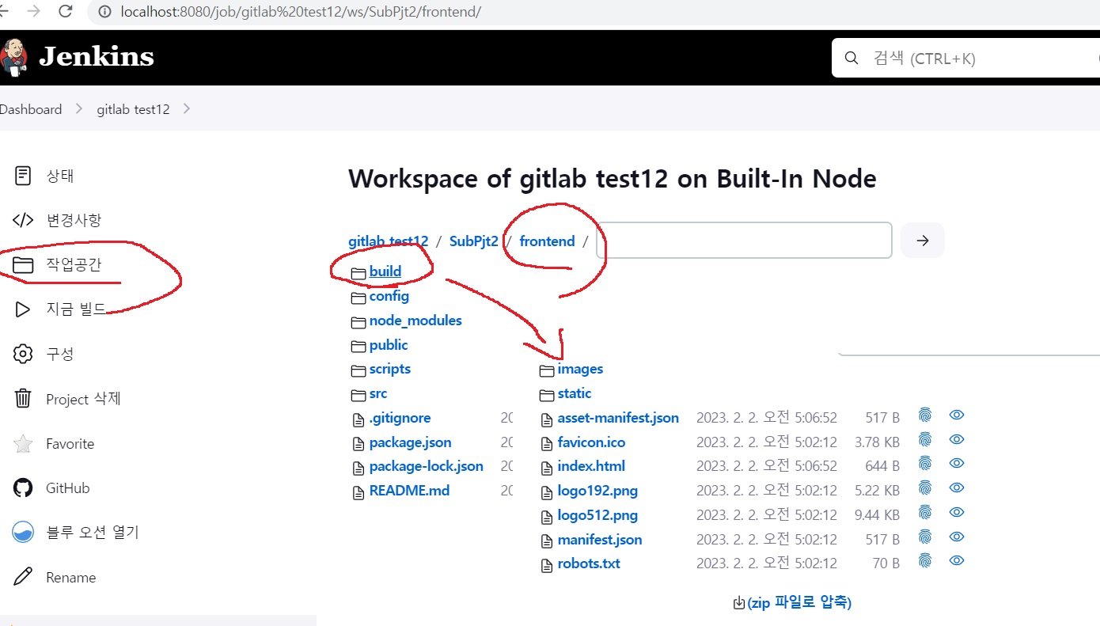The image size is (1100, 626).
Task: Open the 구성 configure sidebar item
Action: [60, 354]
